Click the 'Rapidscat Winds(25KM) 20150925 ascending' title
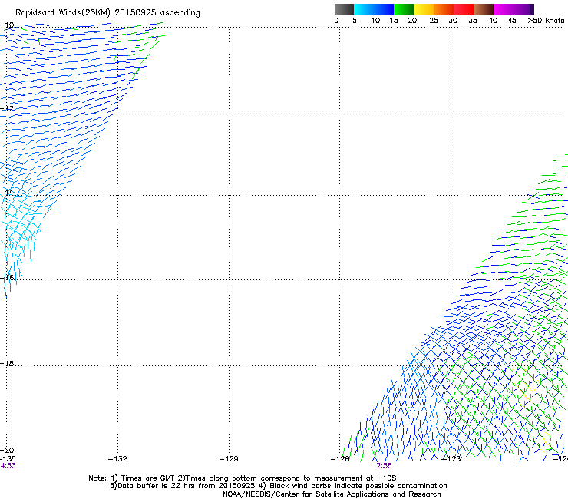Viewport: 568px width, 499px height. (107, 13)
